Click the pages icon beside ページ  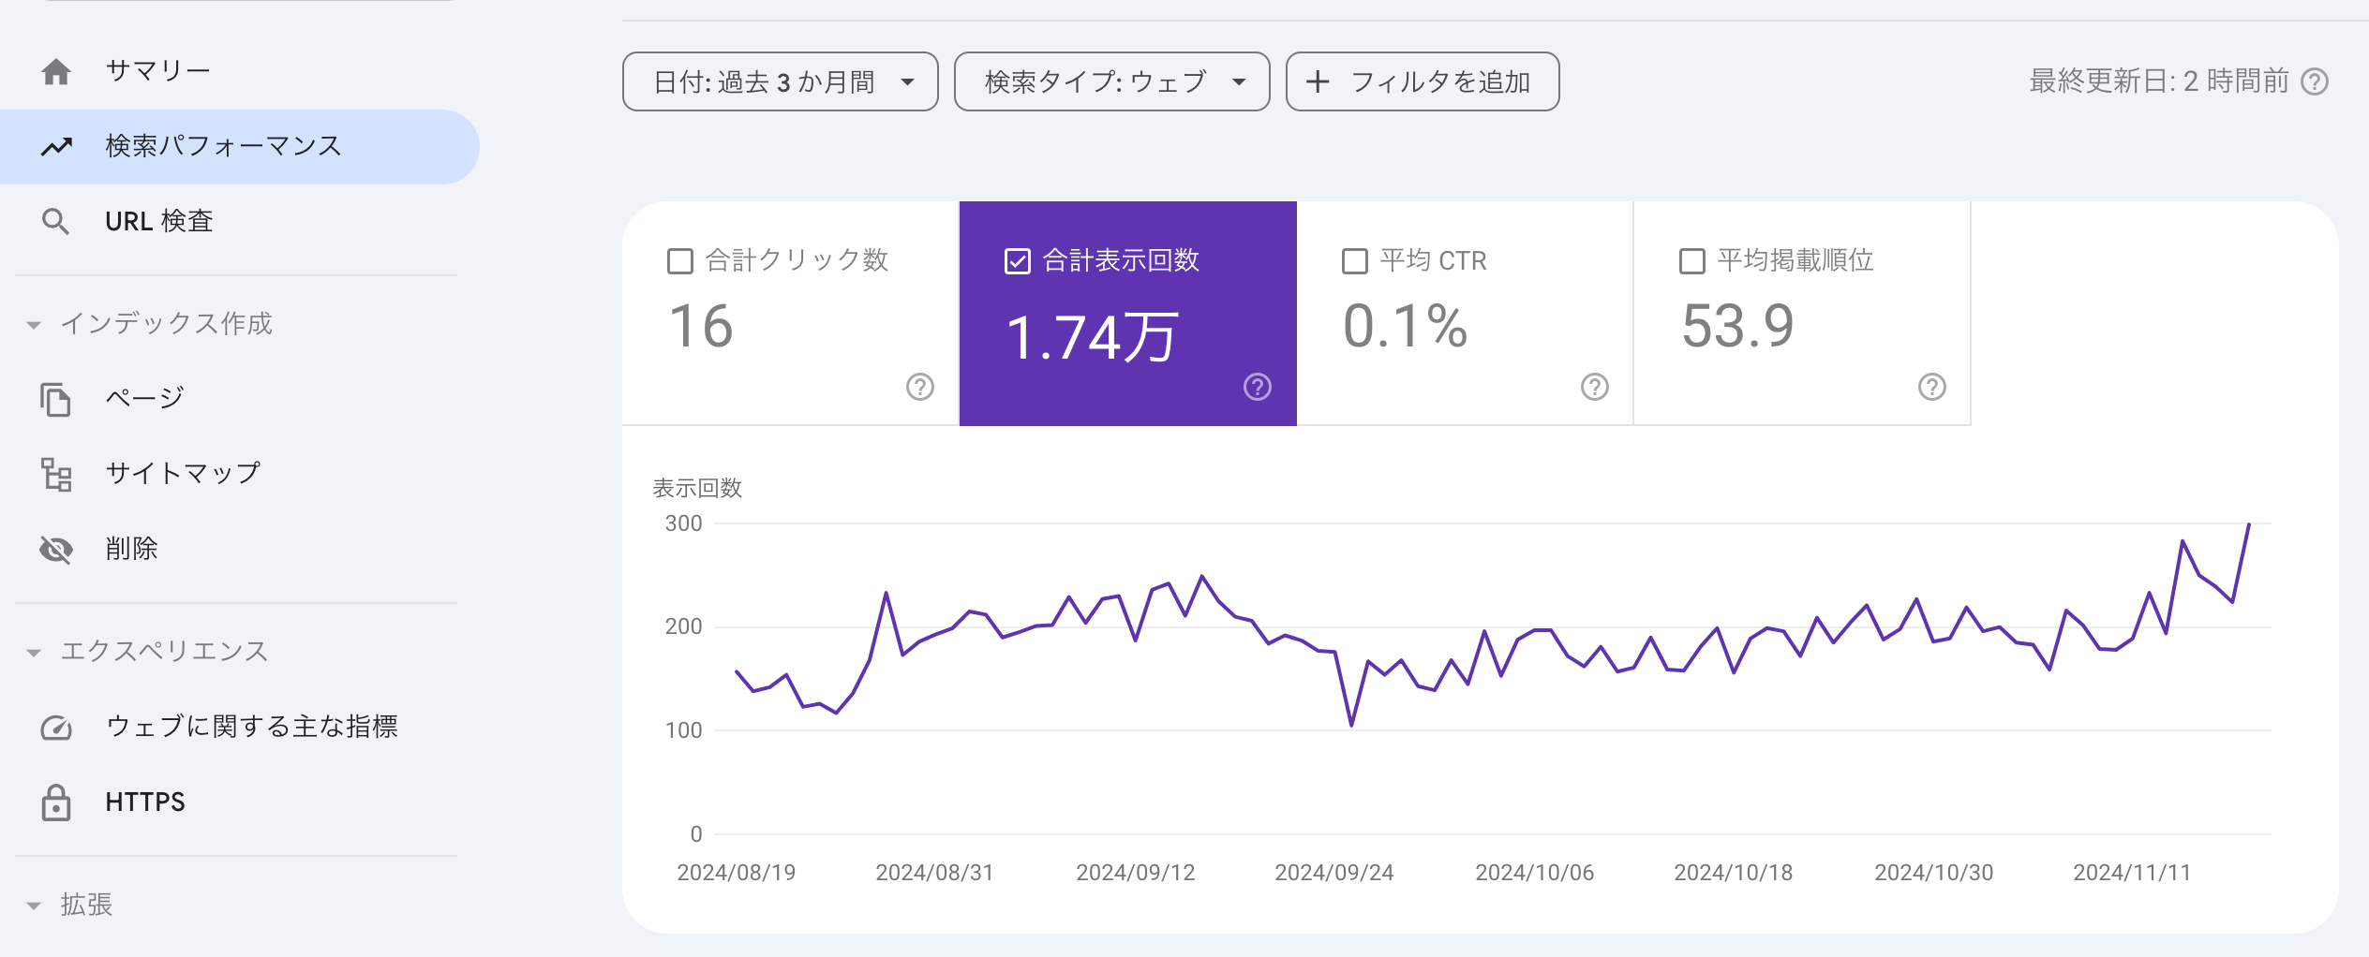coord(56,399)
